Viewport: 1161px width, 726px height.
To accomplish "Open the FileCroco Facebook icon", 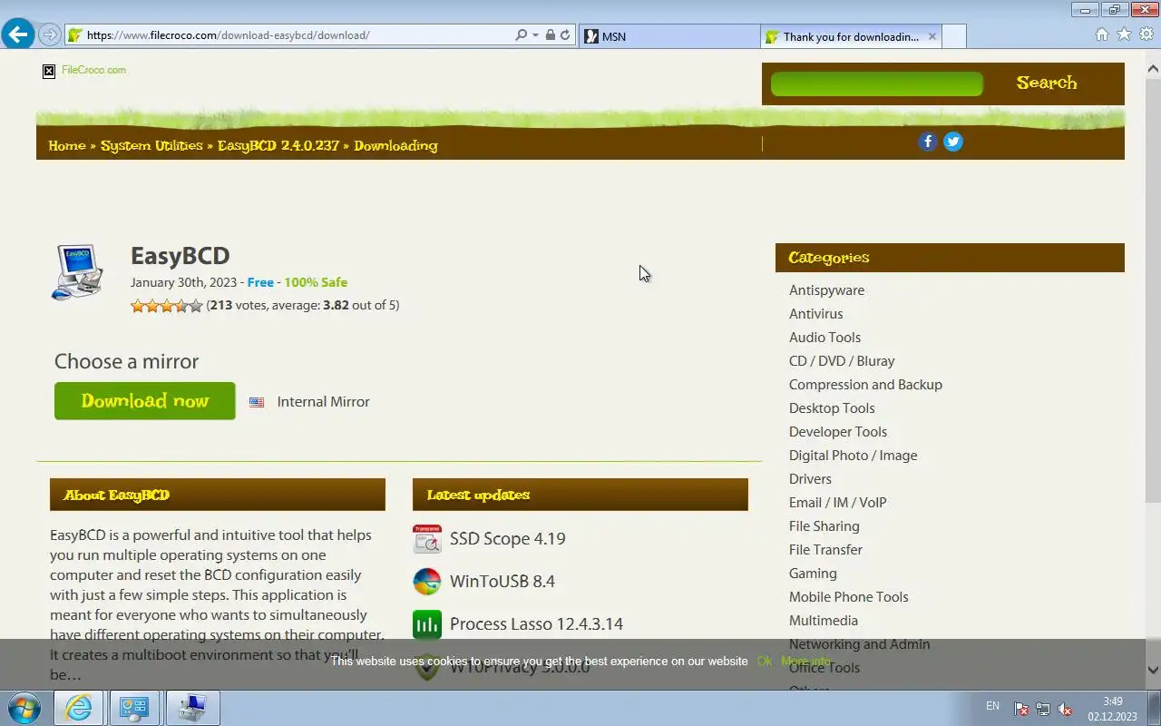I will (x=927, y=142).
